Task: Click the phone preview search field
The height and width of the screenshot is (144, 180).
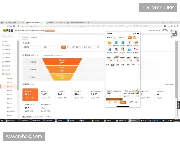Action: 120,37
